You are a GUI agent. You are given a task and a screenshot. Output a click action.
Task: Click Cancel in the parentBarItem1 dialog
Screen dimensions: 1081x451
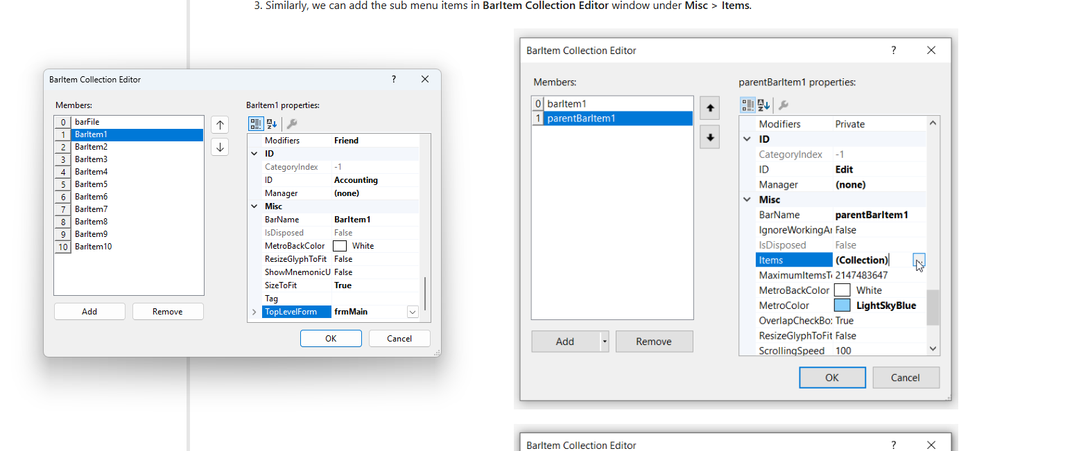[x=905, y=378]
